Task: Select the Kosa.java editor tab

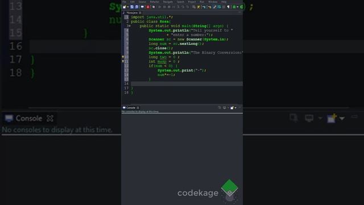Action: tap(133, 13)
